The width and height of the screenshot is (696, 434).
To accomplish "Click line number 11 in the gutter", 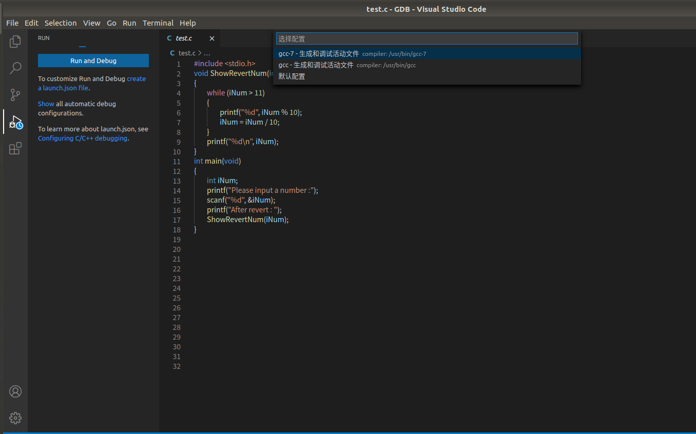I will [x=177, y=161].
